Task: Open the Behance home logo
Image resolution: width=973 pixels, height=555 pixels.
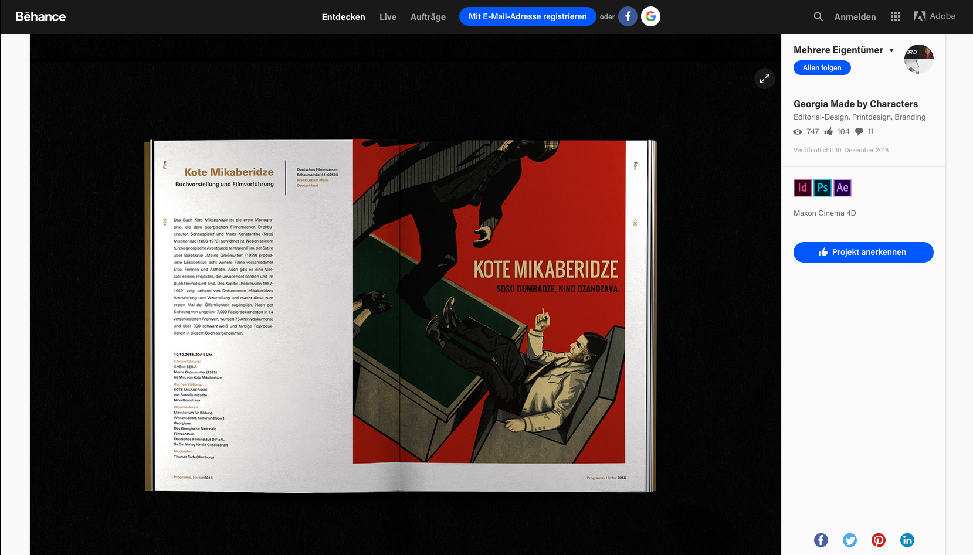Action: (x=40, y=16)
